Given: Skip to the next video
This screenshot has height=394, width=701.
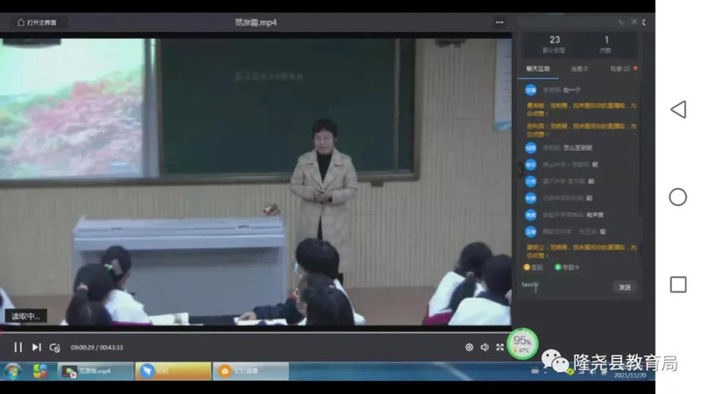Looking at the screenshot, I should tap(36, 347).
